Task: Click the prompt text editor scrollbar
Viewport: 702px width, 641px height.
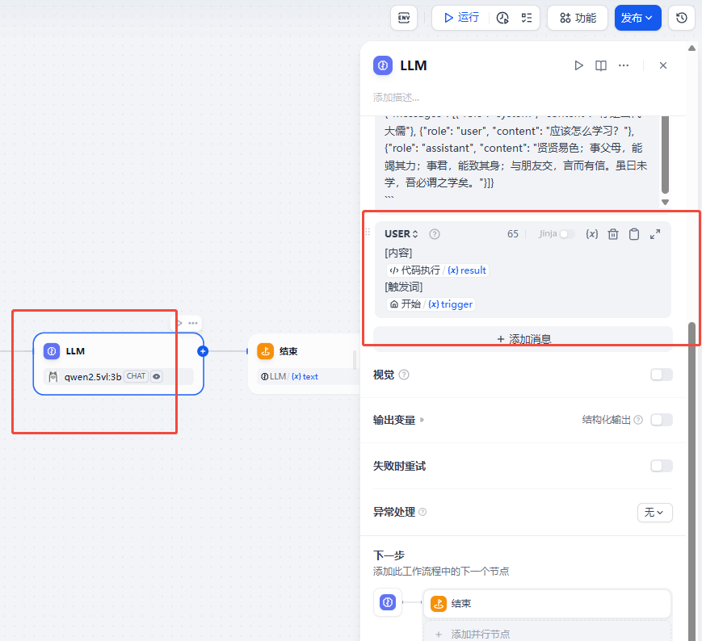Action: [666, 154]
